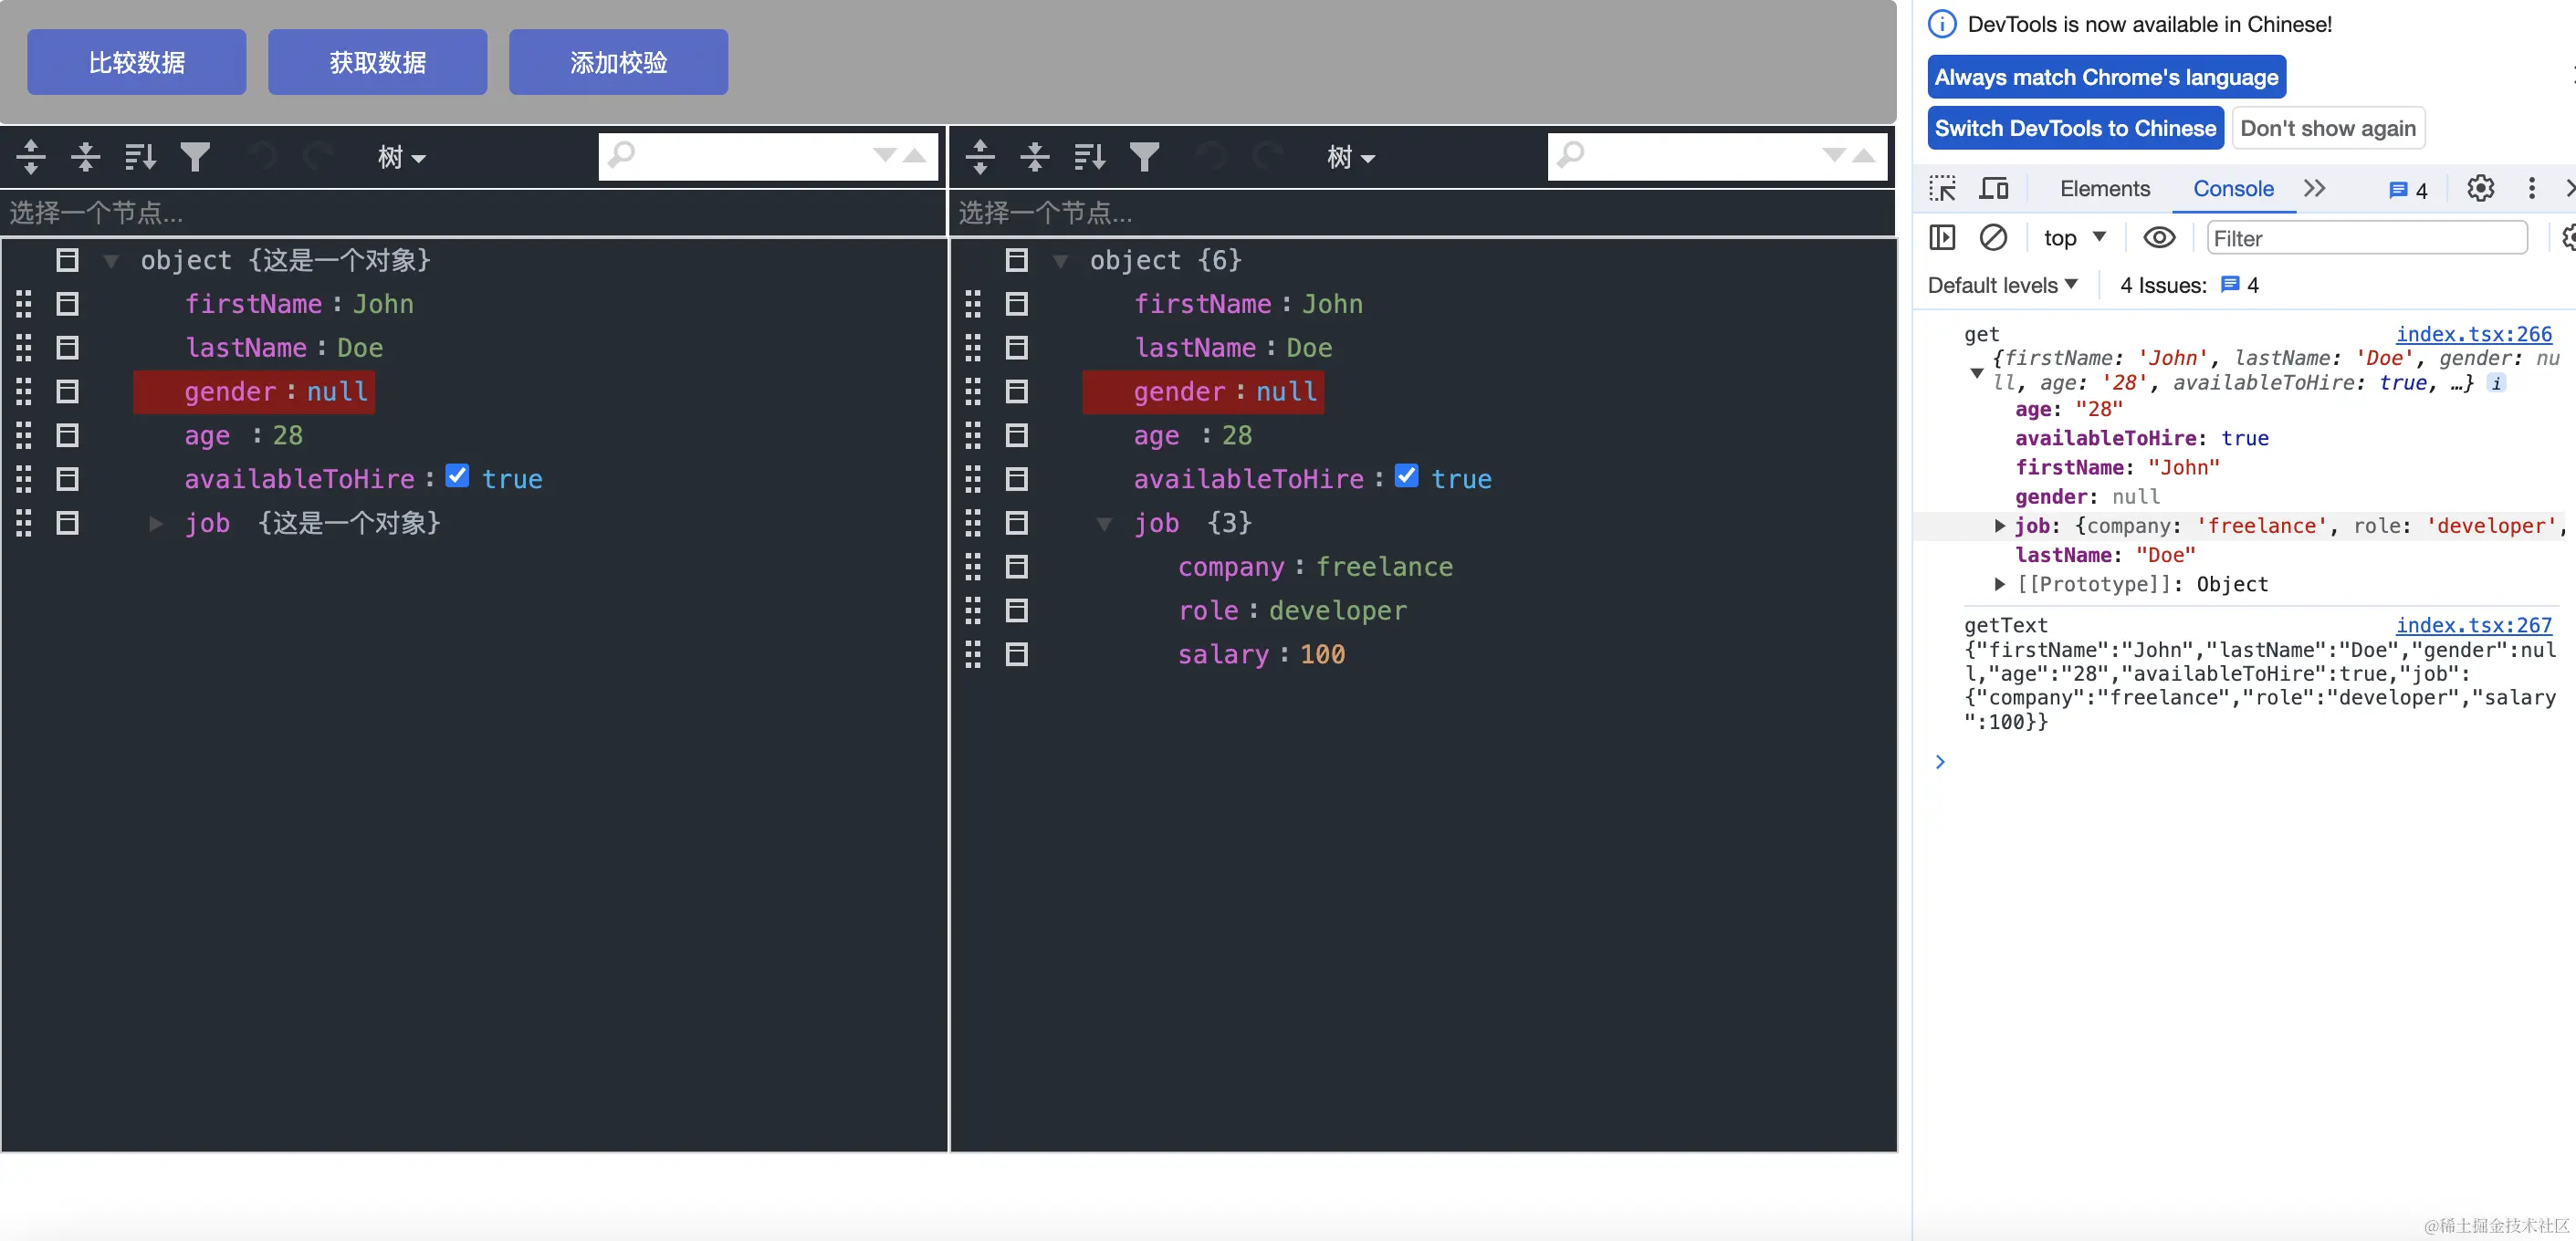Image resolution: width=2576 pixels, height=1241 pixels.
Task: Uncheck availableToHire checkbox in right editor
Action: [x=1406, y=476]
